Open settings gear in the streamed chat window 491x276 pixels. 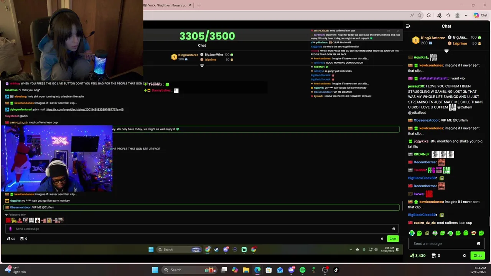click(382, 238)
